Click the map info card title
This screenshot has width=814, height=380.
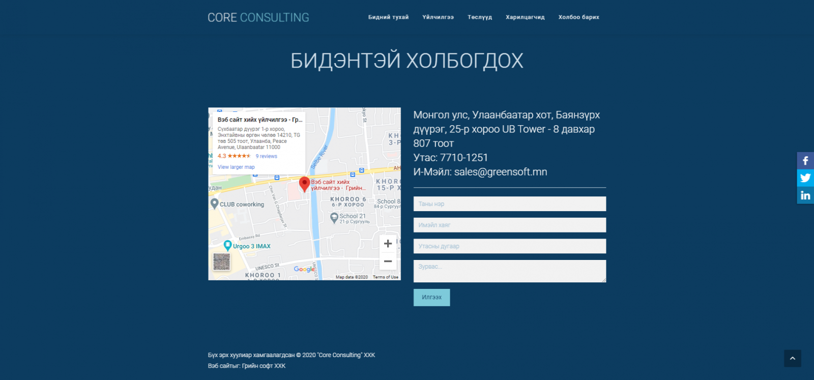260,120
